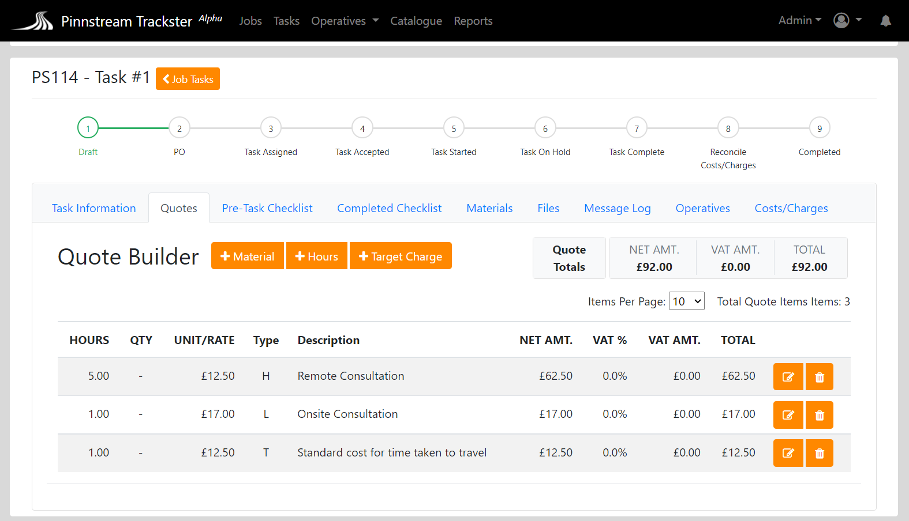Go to Reports in the navbar

473,21
